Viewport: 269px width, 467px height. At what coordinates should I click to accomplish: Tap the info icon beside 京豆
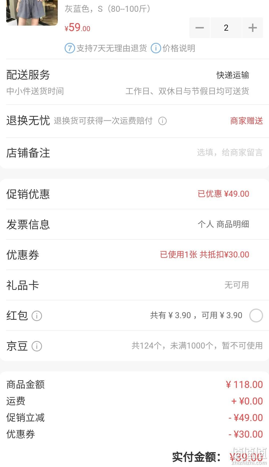coord(37,346)
